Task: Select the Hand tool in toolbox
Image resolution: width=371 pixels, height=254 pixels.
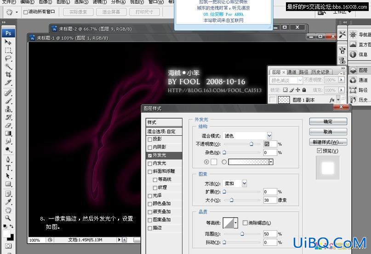Action: pyautogui.click(x=8, y=210)
